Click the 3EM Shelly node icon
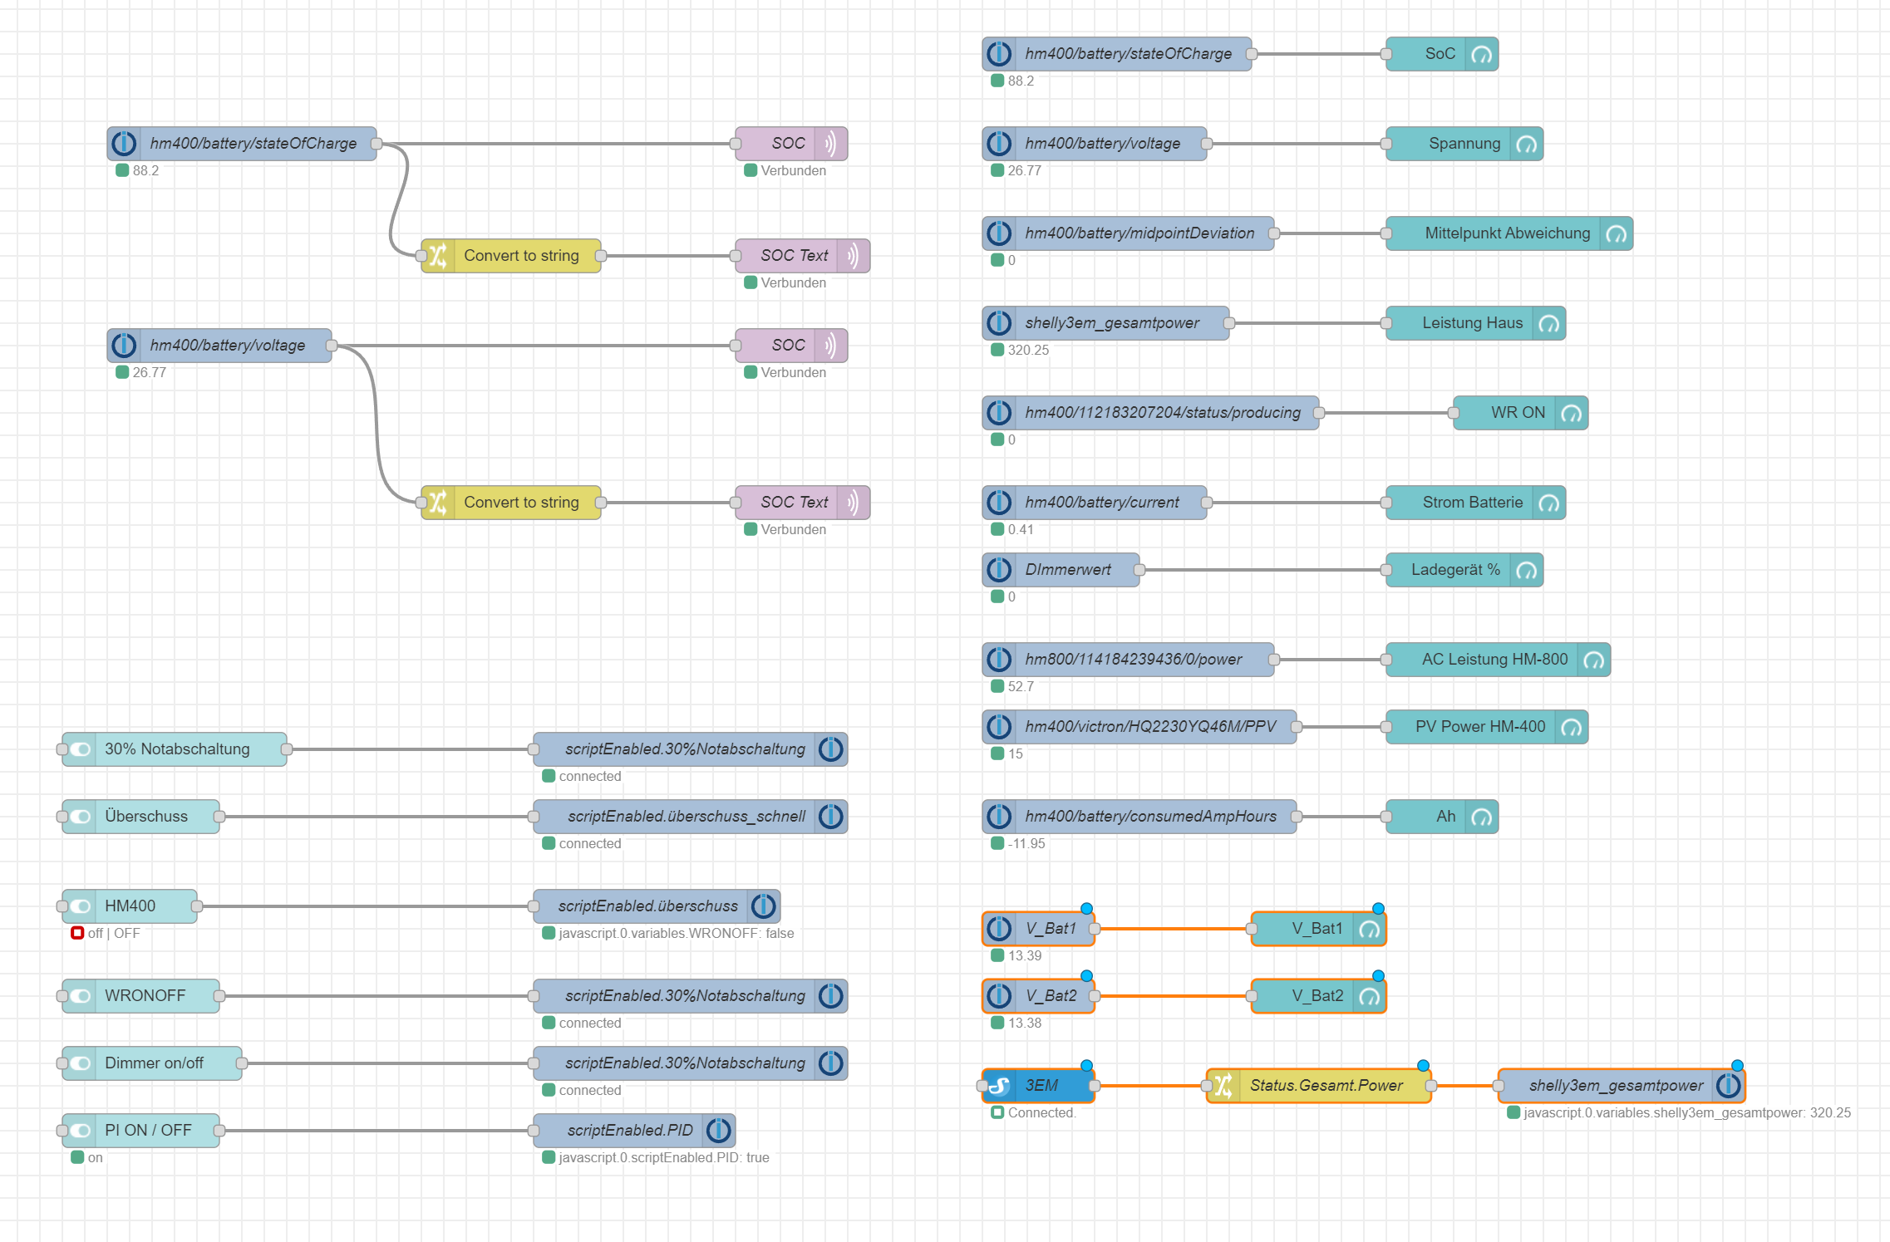 (999, 1086)
